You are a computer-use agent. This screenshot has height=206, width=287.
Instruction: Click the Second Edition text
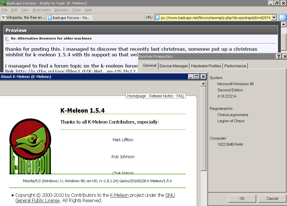[x=230, y=90]
